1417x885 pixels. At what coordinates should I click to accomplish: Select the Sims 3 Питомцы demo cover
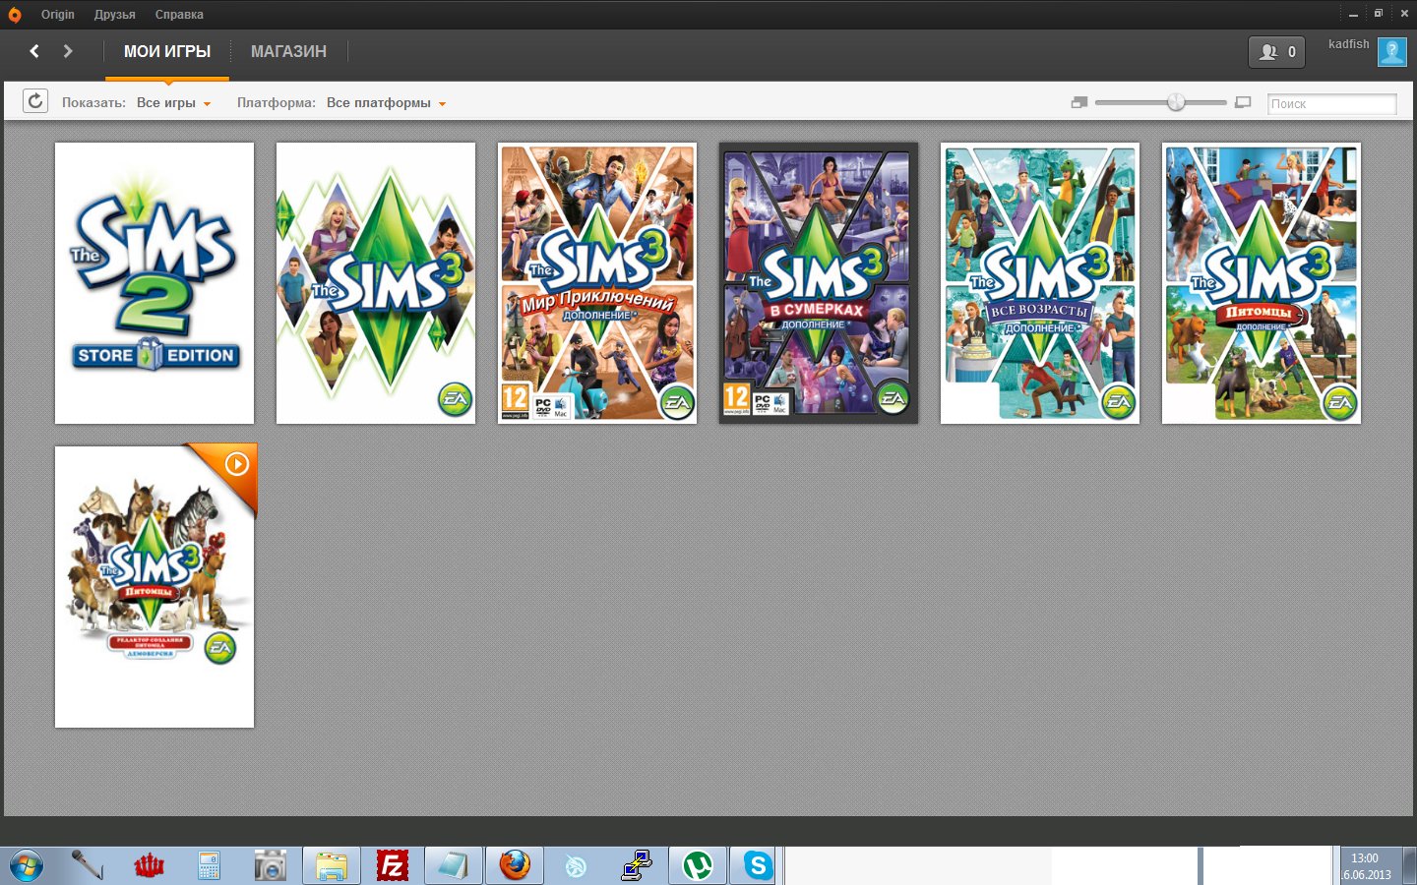pyautogui.click(x=154, y=587)
